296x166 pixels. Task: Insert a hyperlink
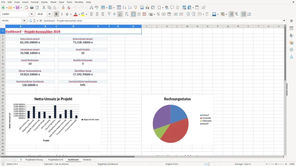(167, 7)
